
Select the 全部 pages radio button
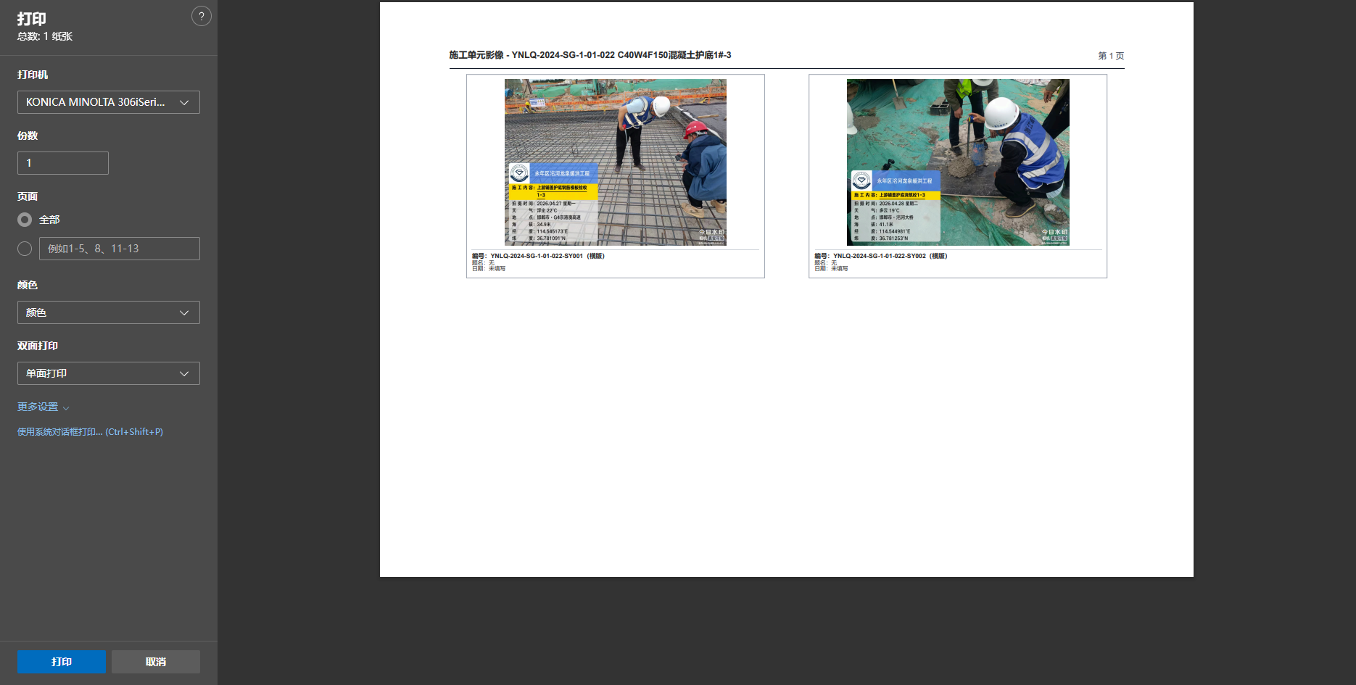(x=25, y=220)
